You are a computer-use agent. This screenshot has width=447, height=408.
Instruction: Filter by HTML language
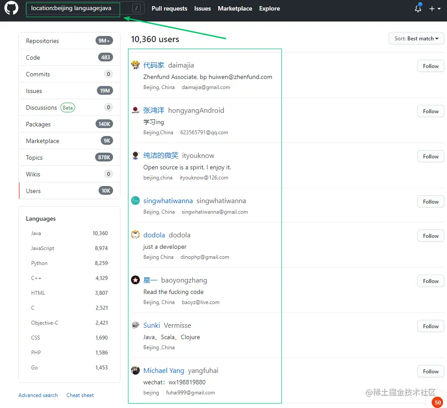click(69, 293)
